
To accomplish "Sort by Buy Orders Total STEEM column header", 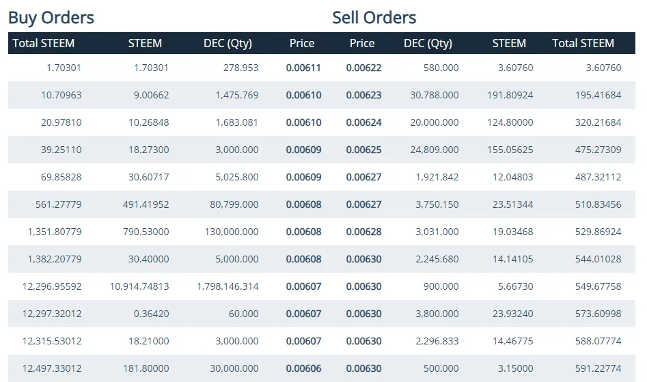I will tap(44, 43).
